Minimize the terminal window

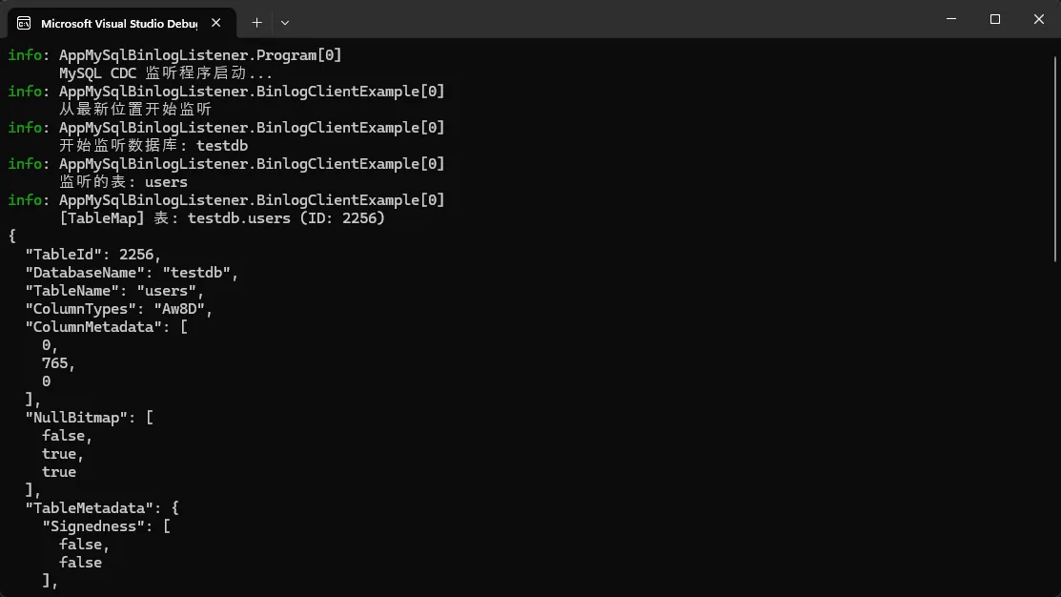[x=951, y=19]
